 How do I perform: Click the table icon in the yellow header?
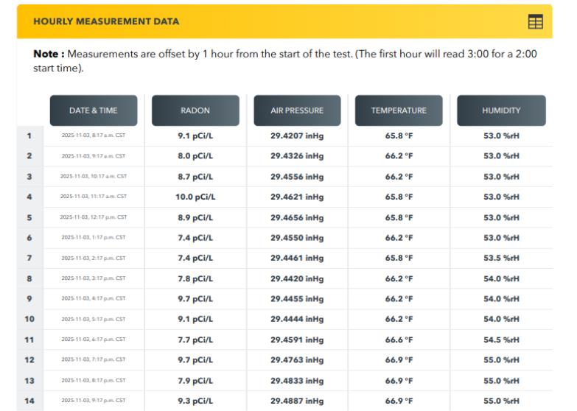pyautogui.click(x=536, y=22)
